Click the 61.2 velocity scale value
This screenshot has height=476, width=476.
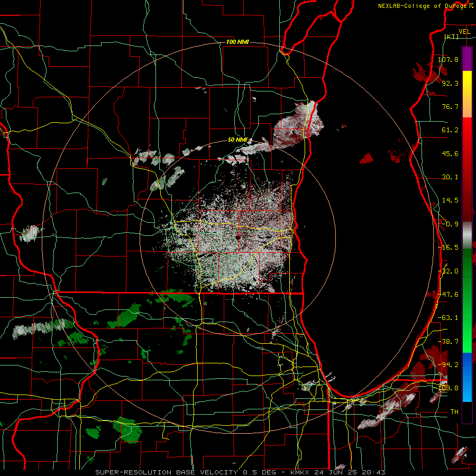point(450,130)
